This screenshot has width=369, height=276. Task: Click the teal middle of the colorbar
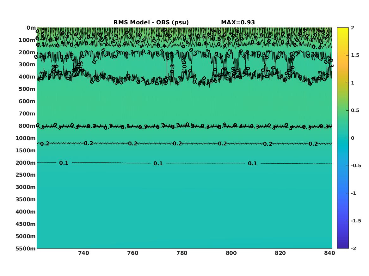point(343,138)
